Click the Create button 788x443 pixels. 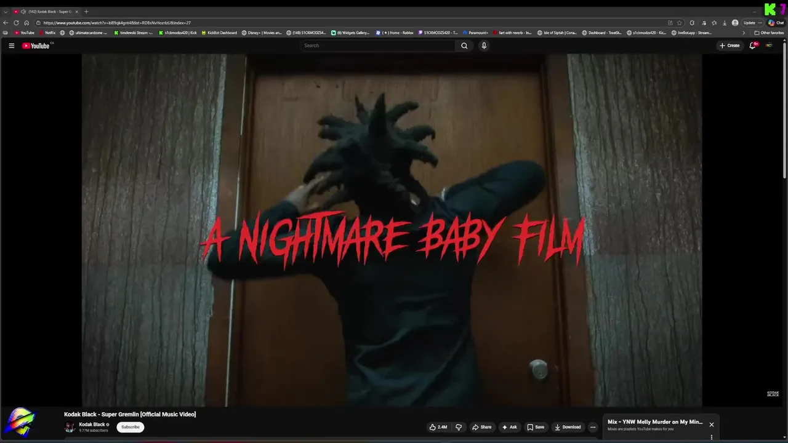click(x=730, y=46)
